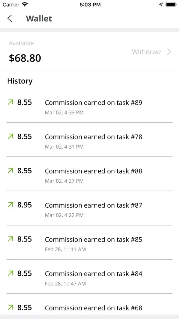Click the green arrow for task #88
The width and height of the screenshot is (179, 319).
click(x=10, y=170)
